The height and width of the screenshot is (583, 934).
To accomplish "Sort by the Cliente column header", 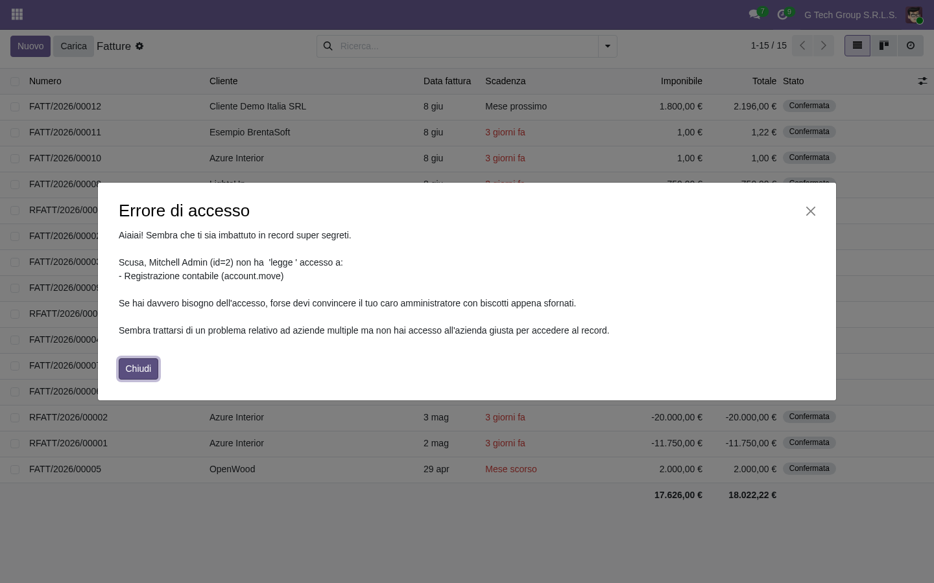I will click(224, 81).
